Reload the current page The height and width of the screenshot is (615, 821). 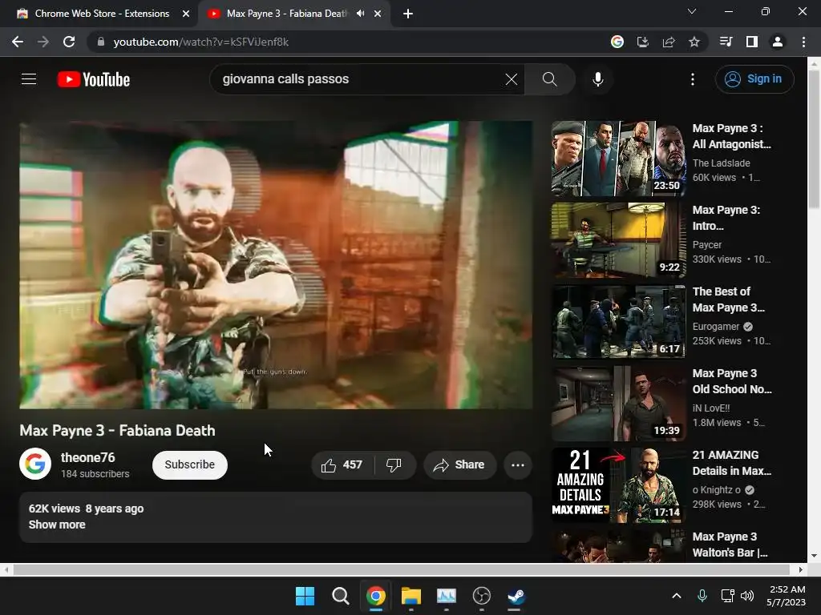point(69,42)
